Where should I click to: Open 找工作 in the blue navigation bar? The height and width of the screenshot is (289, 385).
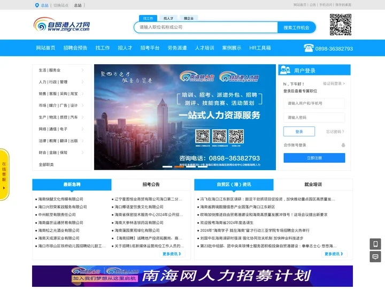[x=103, y=48]
